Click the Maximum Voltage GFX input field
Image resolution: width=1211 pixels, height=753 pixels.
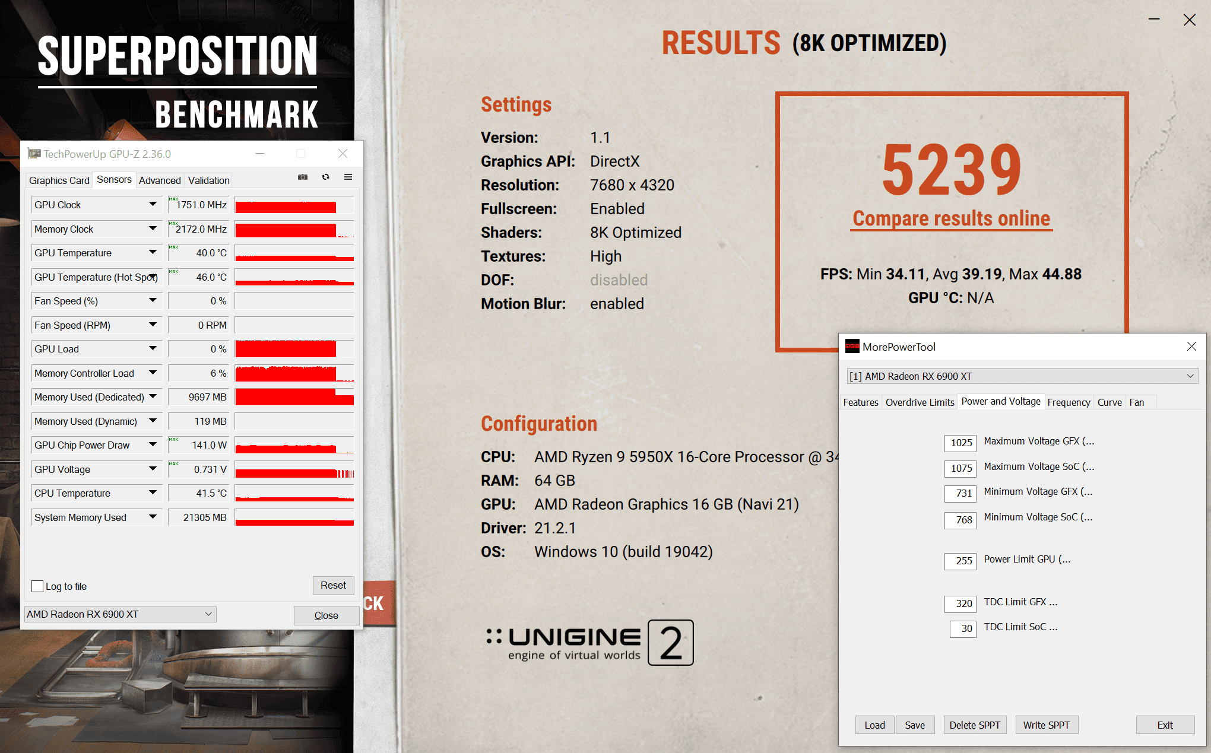(960, 443)
